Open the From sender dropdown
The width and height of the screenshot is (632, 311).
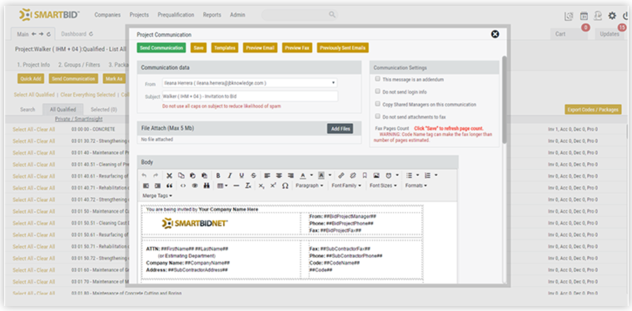[250, 83]
